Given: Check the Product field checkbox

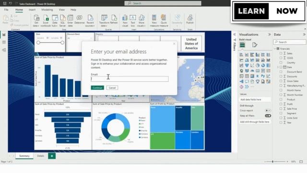Looking at the screenshot, I should coord(281,99).
